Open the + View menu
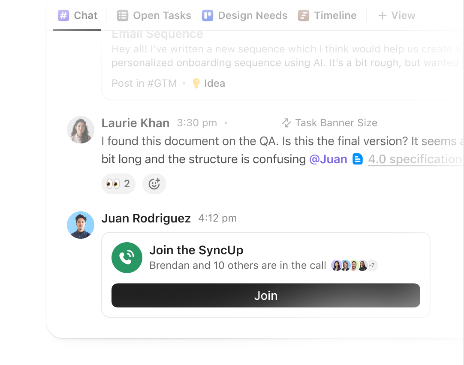 click(x=396, y=15)
